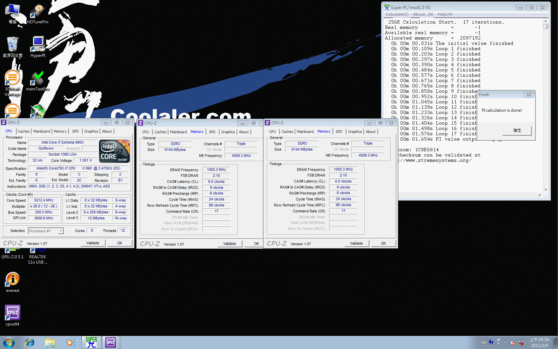This screenshot has width=558, height=349.
Task: Open the Processor #1 selection dropdown
Action: coord(46,231)
